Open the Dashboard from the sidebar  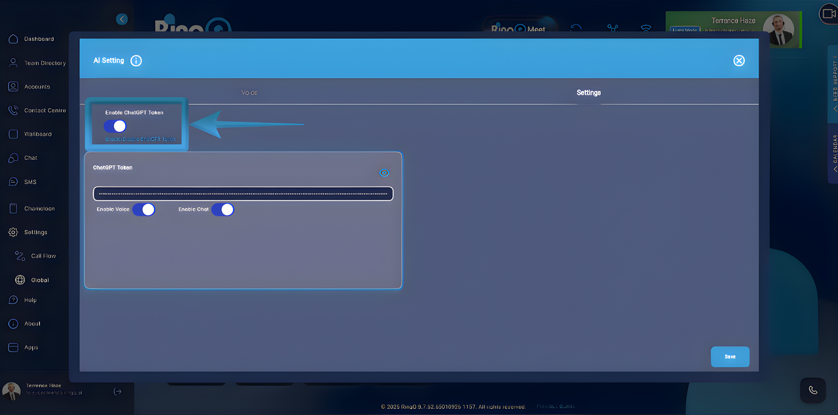tap(39, 39)
